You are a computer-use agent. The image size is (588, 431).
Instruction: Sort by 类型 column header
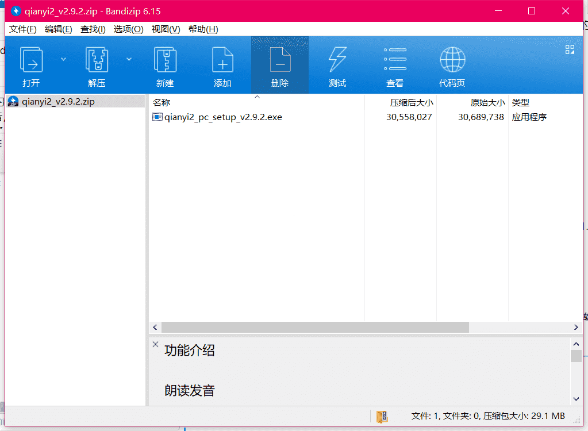coord(521,102)
